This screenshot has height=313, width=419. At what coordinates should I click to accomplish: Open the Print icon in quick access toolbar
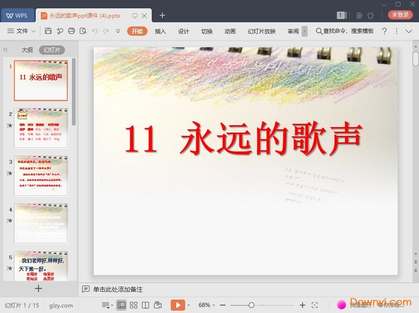tap(71, 31)
